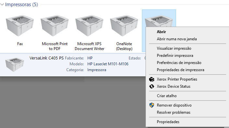Click the VersaLink C405 PS name in details
Image resolution: width=229 pixels, height=128 pixels.
coord(46,58)
